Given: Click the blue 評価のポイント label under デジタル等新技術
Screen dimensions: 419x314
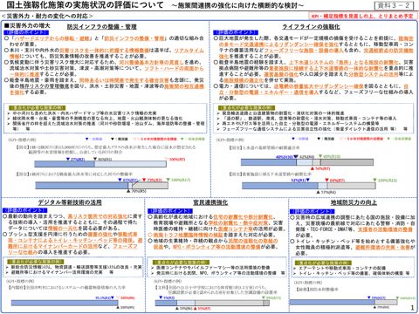Looking at the screenshot, I should coord(25,210).
